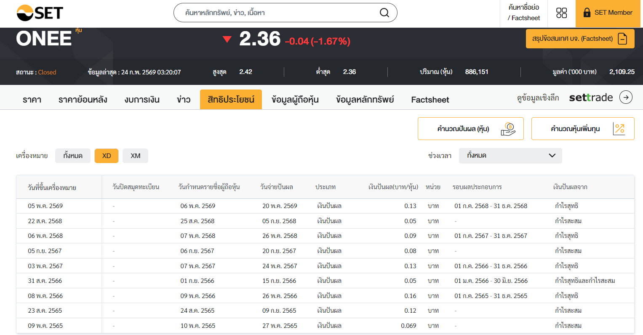Select the XD sign filter
This screenshot has width=643, height=335.
tap(107, 156)
